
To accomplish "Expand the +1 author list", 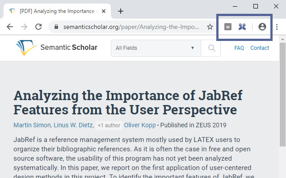I will (x=109, y=125).
